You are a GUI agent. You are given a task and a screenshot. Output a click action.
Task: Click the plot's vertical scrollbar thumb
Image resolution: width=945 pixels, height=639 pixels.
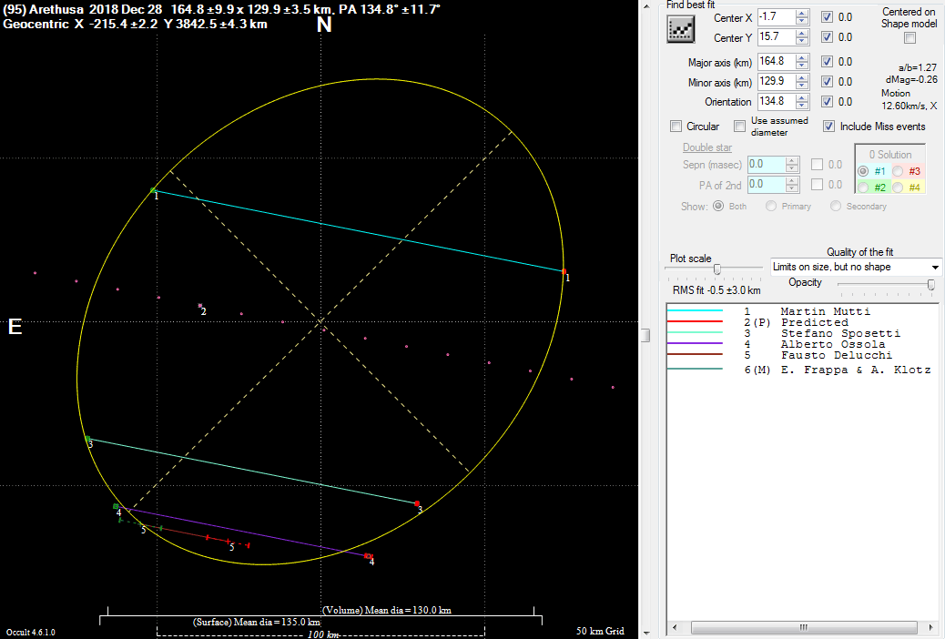[x=645, y=335]
